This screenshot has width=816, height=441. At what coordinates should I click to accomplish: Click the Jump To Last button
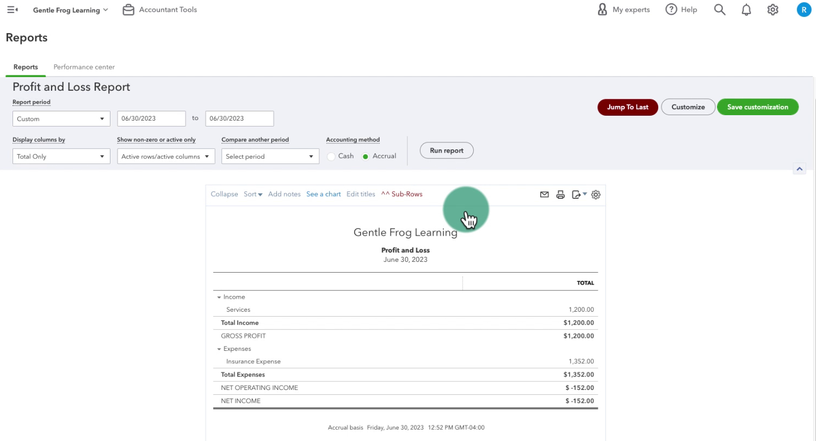pos(628,107)
